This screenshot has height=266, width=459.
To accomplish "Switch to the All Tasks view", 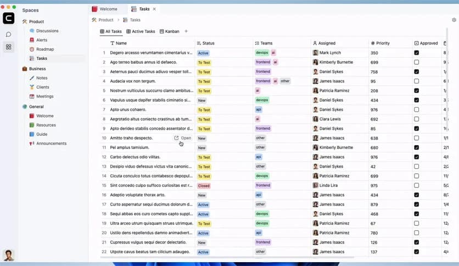I will coord(111,31).
